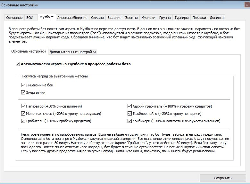Toggle automatic Музбокс play checkbox
Screen dimensions: 250x184
pos(18,64)
